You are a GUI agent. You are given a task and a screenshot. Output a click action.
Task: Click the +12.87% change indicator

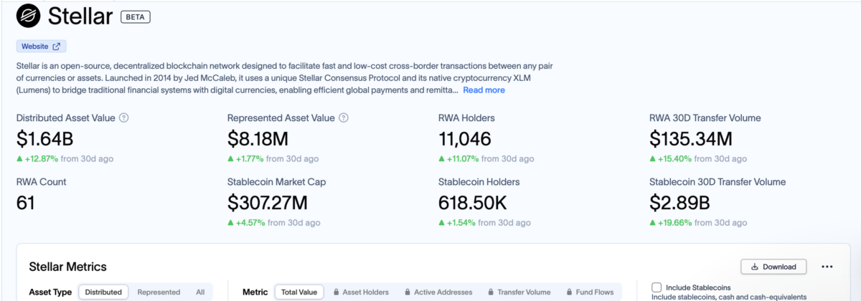coord(36,158)
